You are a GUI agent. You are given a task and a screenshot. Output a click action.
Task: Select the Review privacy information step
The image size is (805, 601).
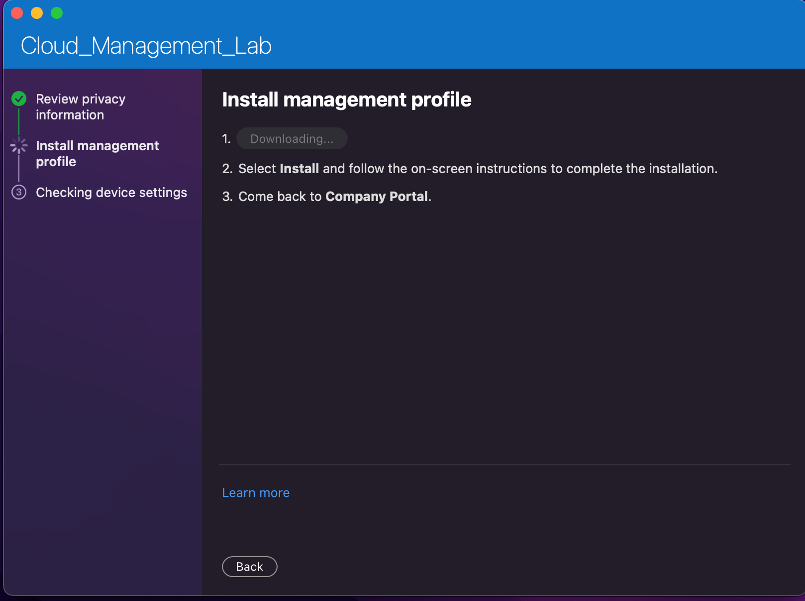point(81,107)
